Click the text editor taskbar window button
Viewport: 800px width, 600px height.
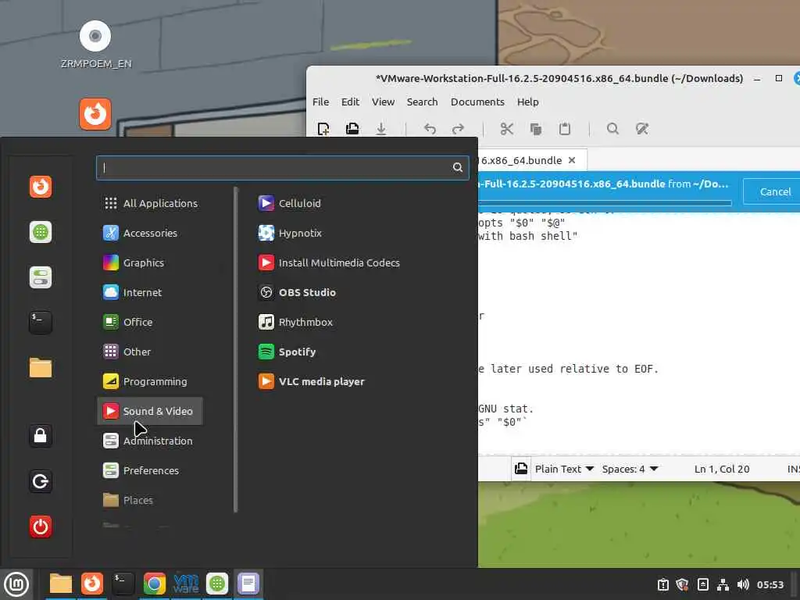coord(248,584)
